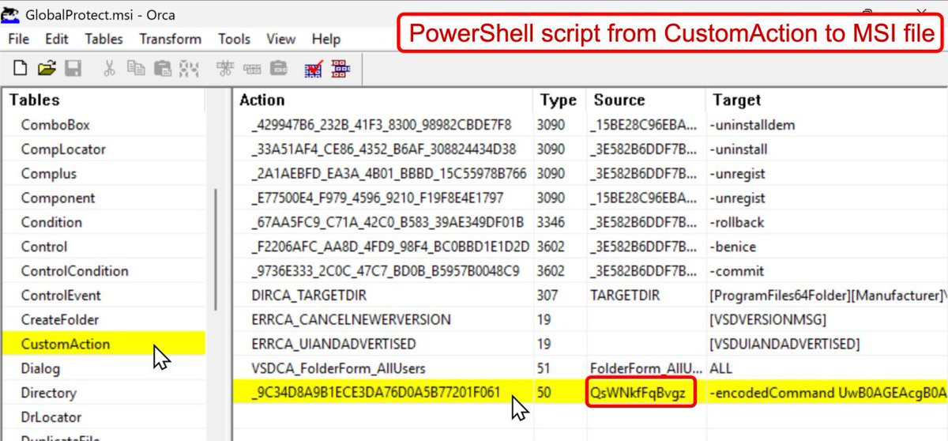Open the Edit menu
Viewport: 948px width, 441px height.
57,39
